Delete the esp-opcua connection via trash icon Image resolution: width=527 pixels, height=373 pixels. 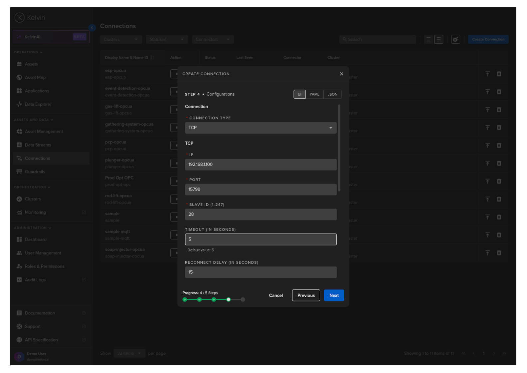499,74
